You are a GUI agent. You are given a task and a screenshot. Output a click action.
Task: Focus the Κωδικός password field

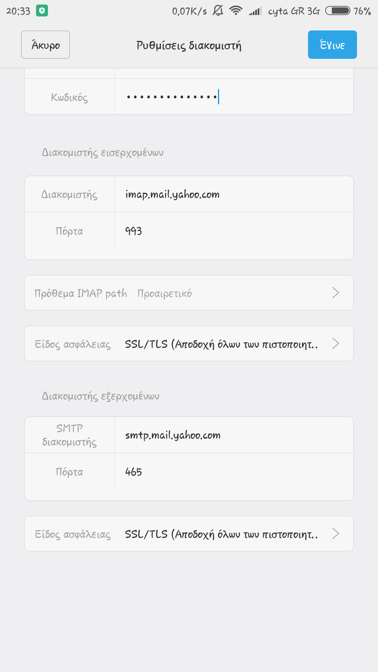pos(234,97)
